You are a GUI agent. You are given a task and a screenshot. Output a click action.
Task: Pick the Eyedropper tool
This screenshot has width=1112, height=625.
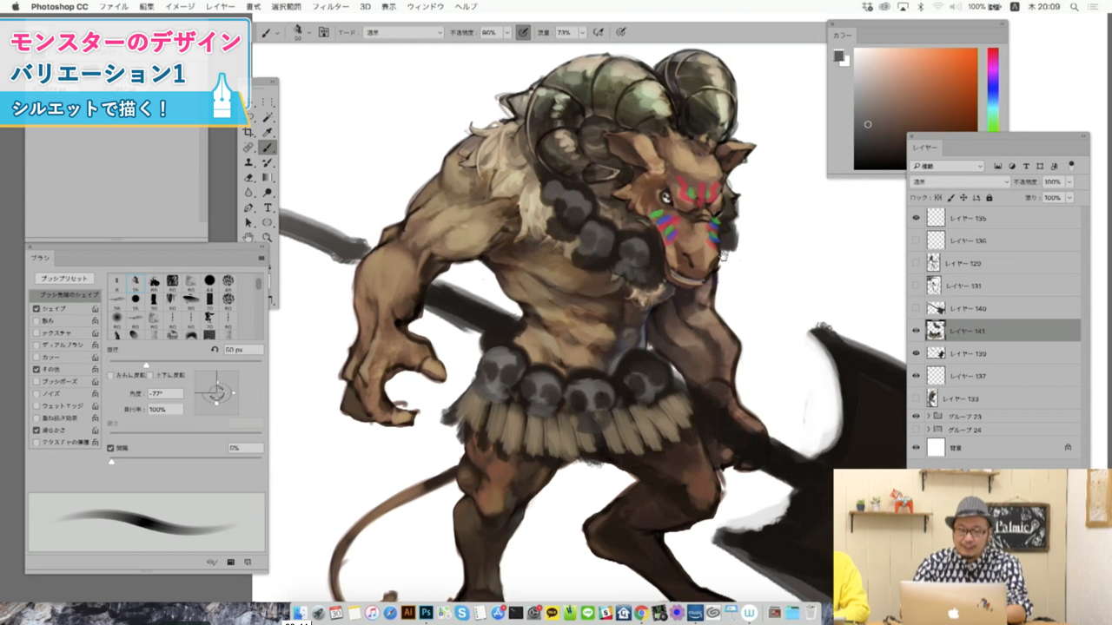point(268,132)
